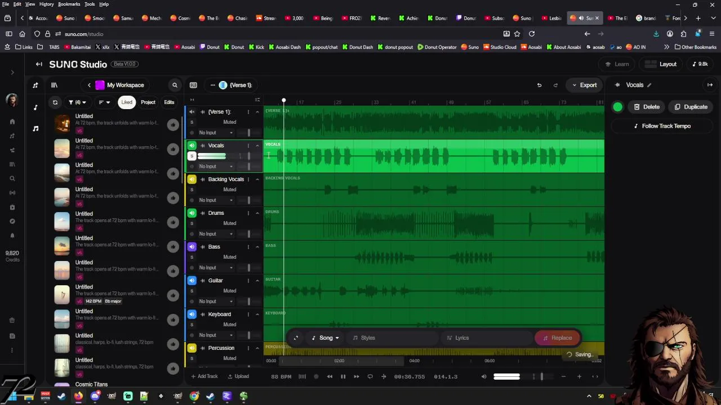The height and width of the screenshot is (405, 721).
Task: Open the radio broadcast sidebar icon
Action: pos(12,193)
